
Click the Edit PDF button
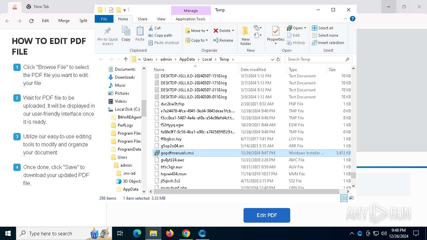click(267, 215)
